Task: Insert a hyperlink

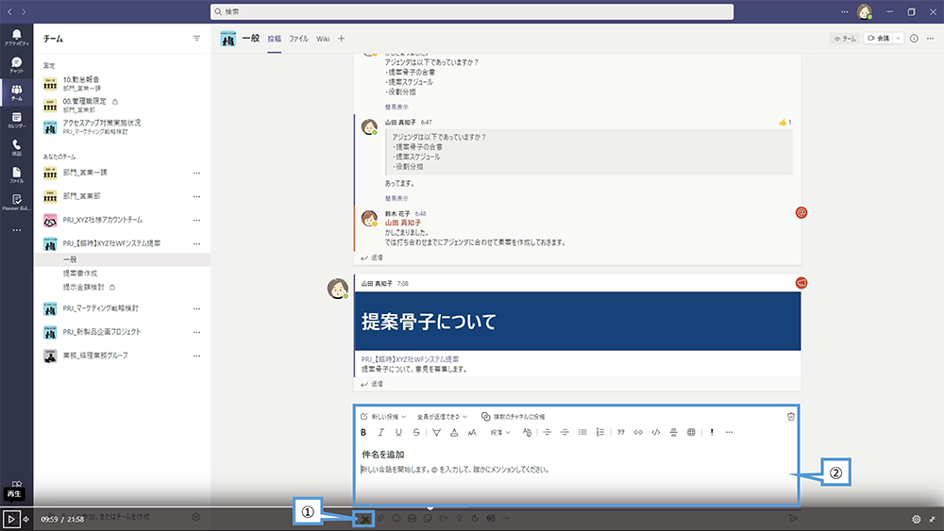Action: [x=638, y=432]
